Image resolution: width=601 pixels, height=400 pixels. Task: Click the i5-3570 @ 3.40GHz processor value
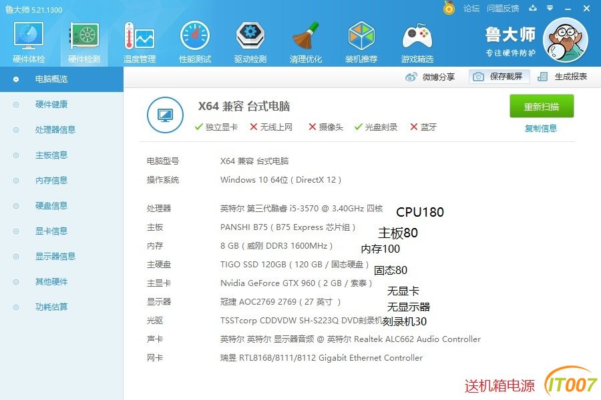[301, 209]
